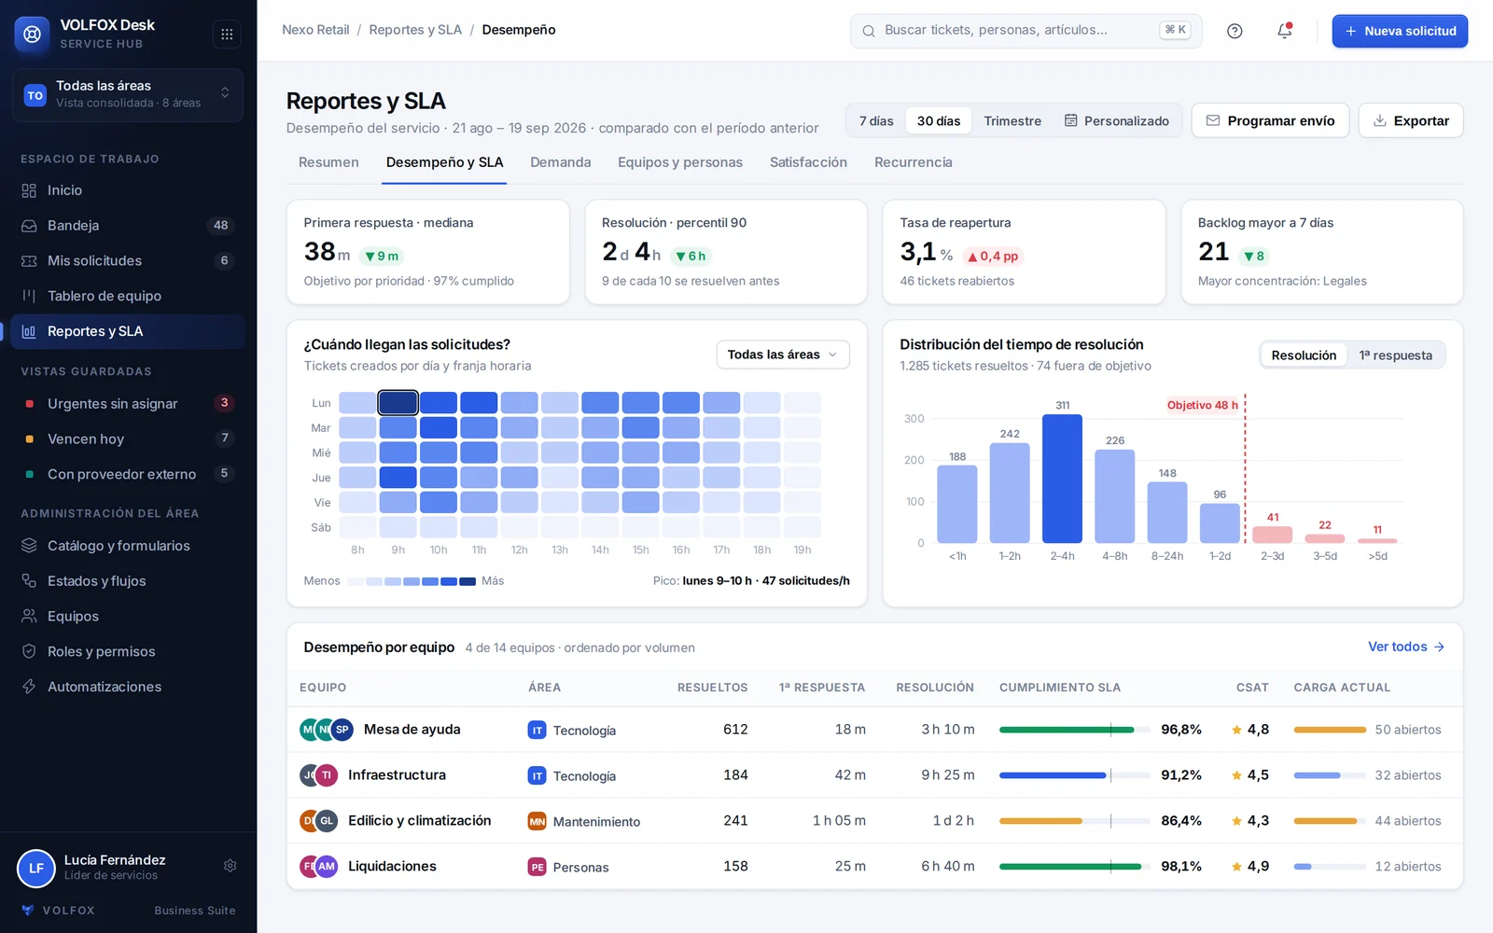Expand the Todas las áreas workspace switcher

pos(128,94)
